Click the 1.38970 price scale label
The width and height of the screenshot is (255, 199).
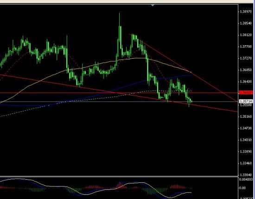click(246, 12)
